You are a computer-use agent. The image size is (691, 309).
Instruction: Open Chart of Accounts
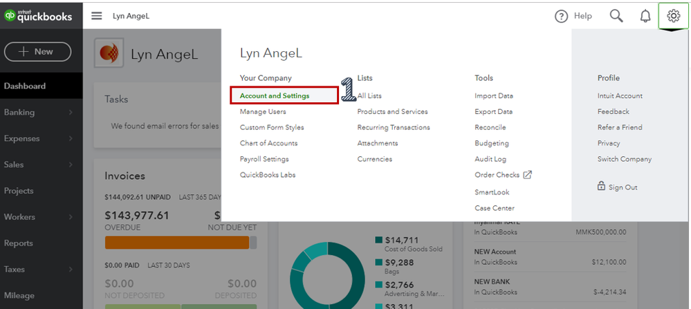click(268, 143)
